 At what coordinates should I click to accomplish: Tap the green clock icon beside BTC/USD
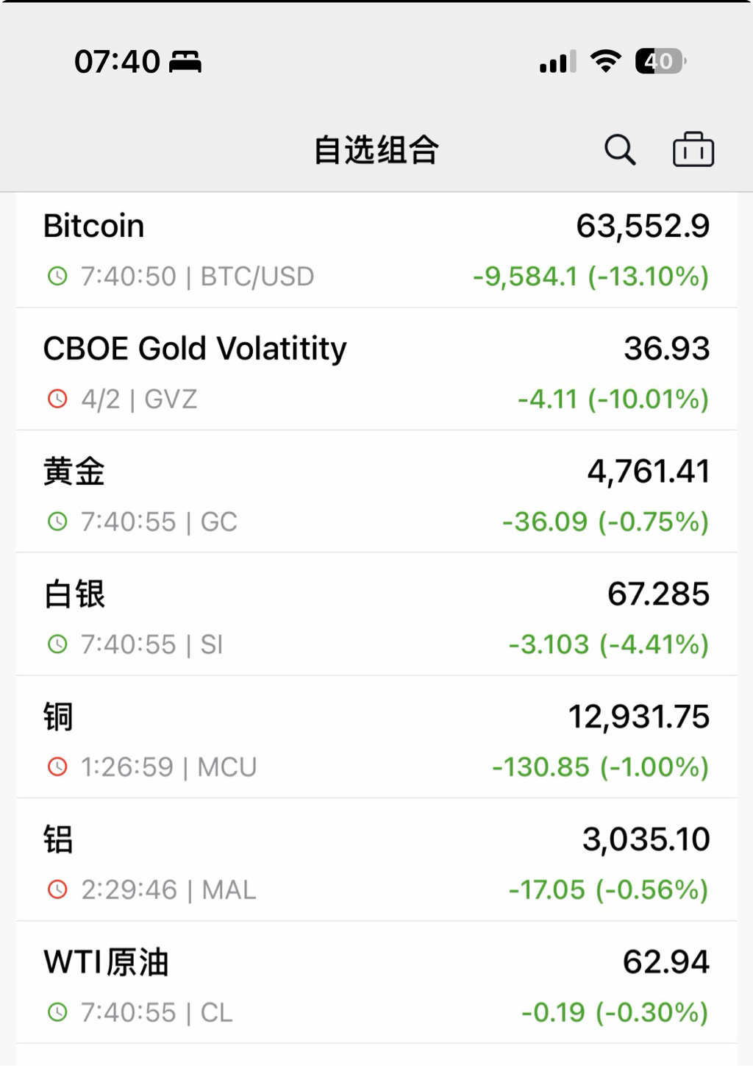[x=57, y=277]
